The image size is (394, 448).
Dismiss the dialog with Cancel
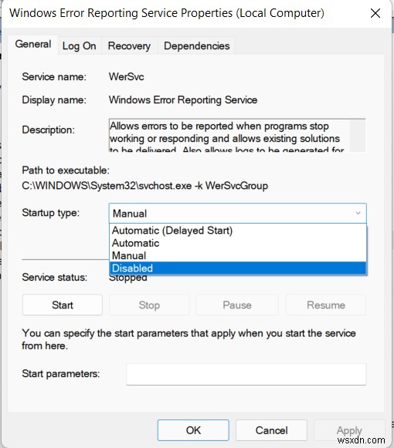click(271, 430)
